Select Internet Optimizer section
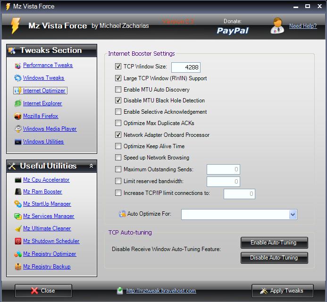The height and width of the screenshot is (302, 327). [x=44, y=91]
